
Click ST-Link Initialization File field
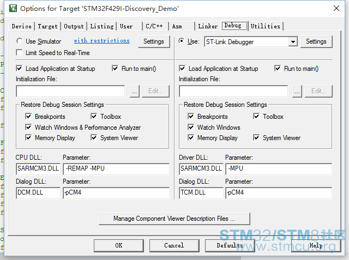point(233,91)
